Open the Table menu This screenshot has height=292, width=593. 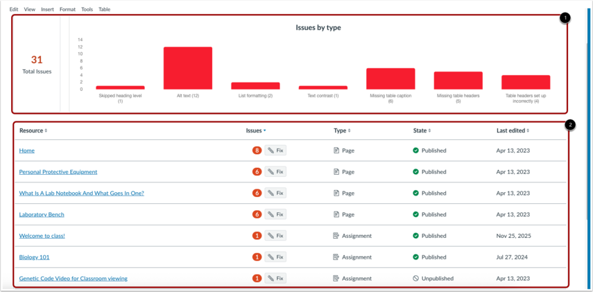tap(104, 10)
